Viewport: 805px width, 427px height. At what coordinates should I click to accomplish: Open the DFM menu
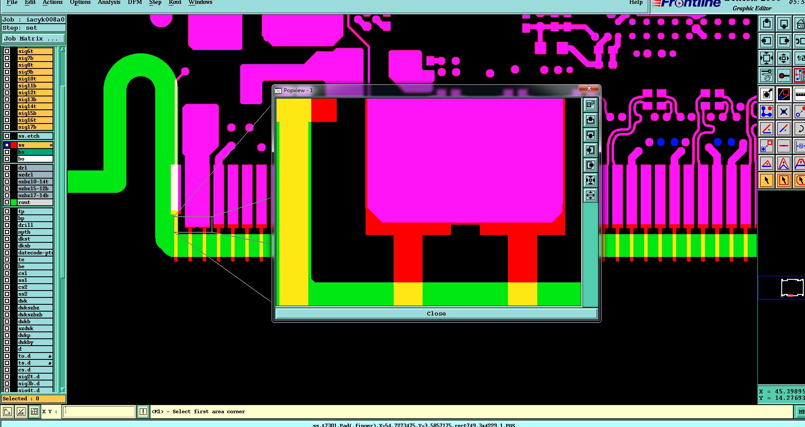135,2
